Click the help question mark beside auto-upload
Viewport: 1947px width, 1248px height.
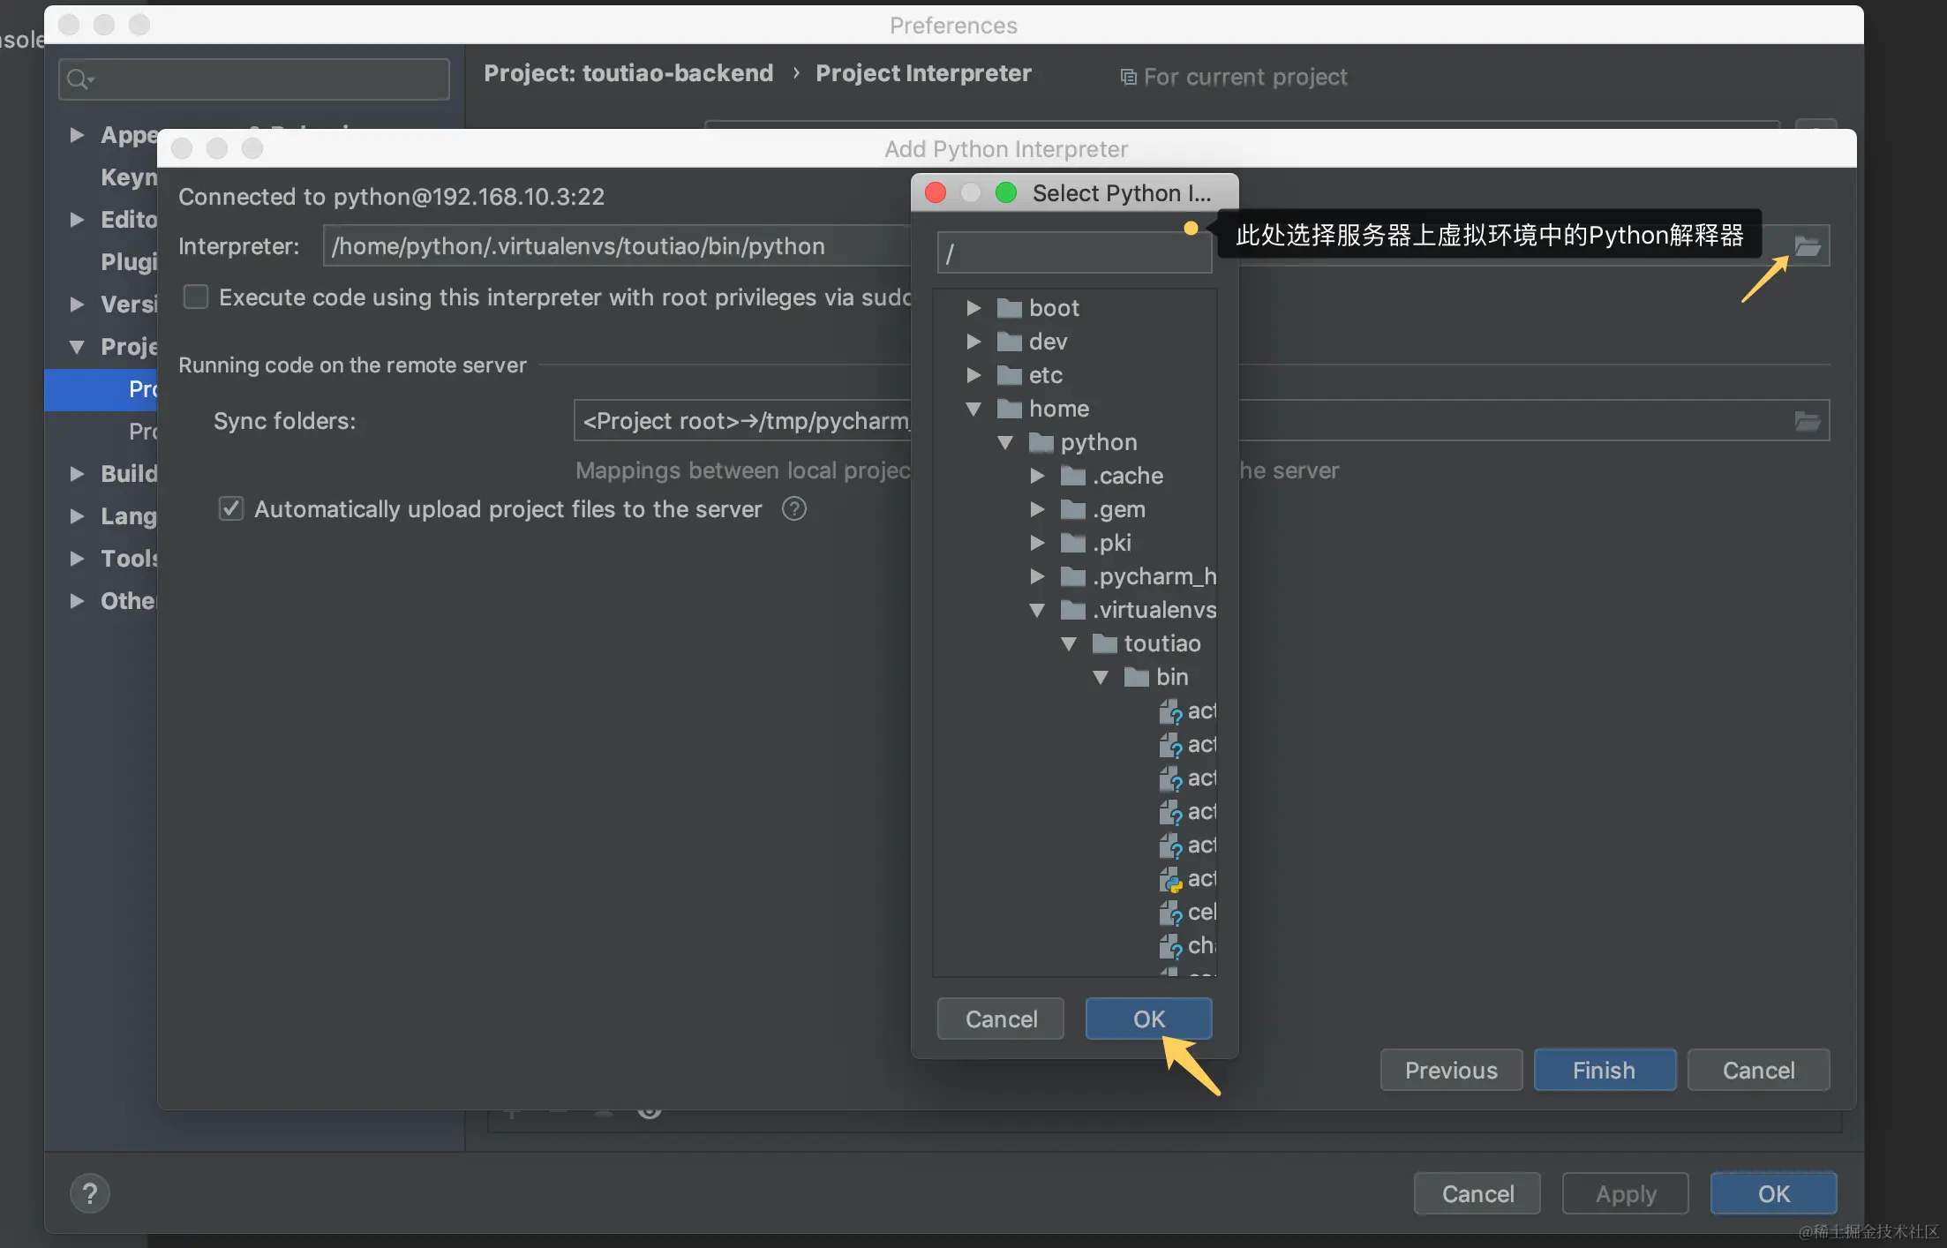[x=793, y=509]
